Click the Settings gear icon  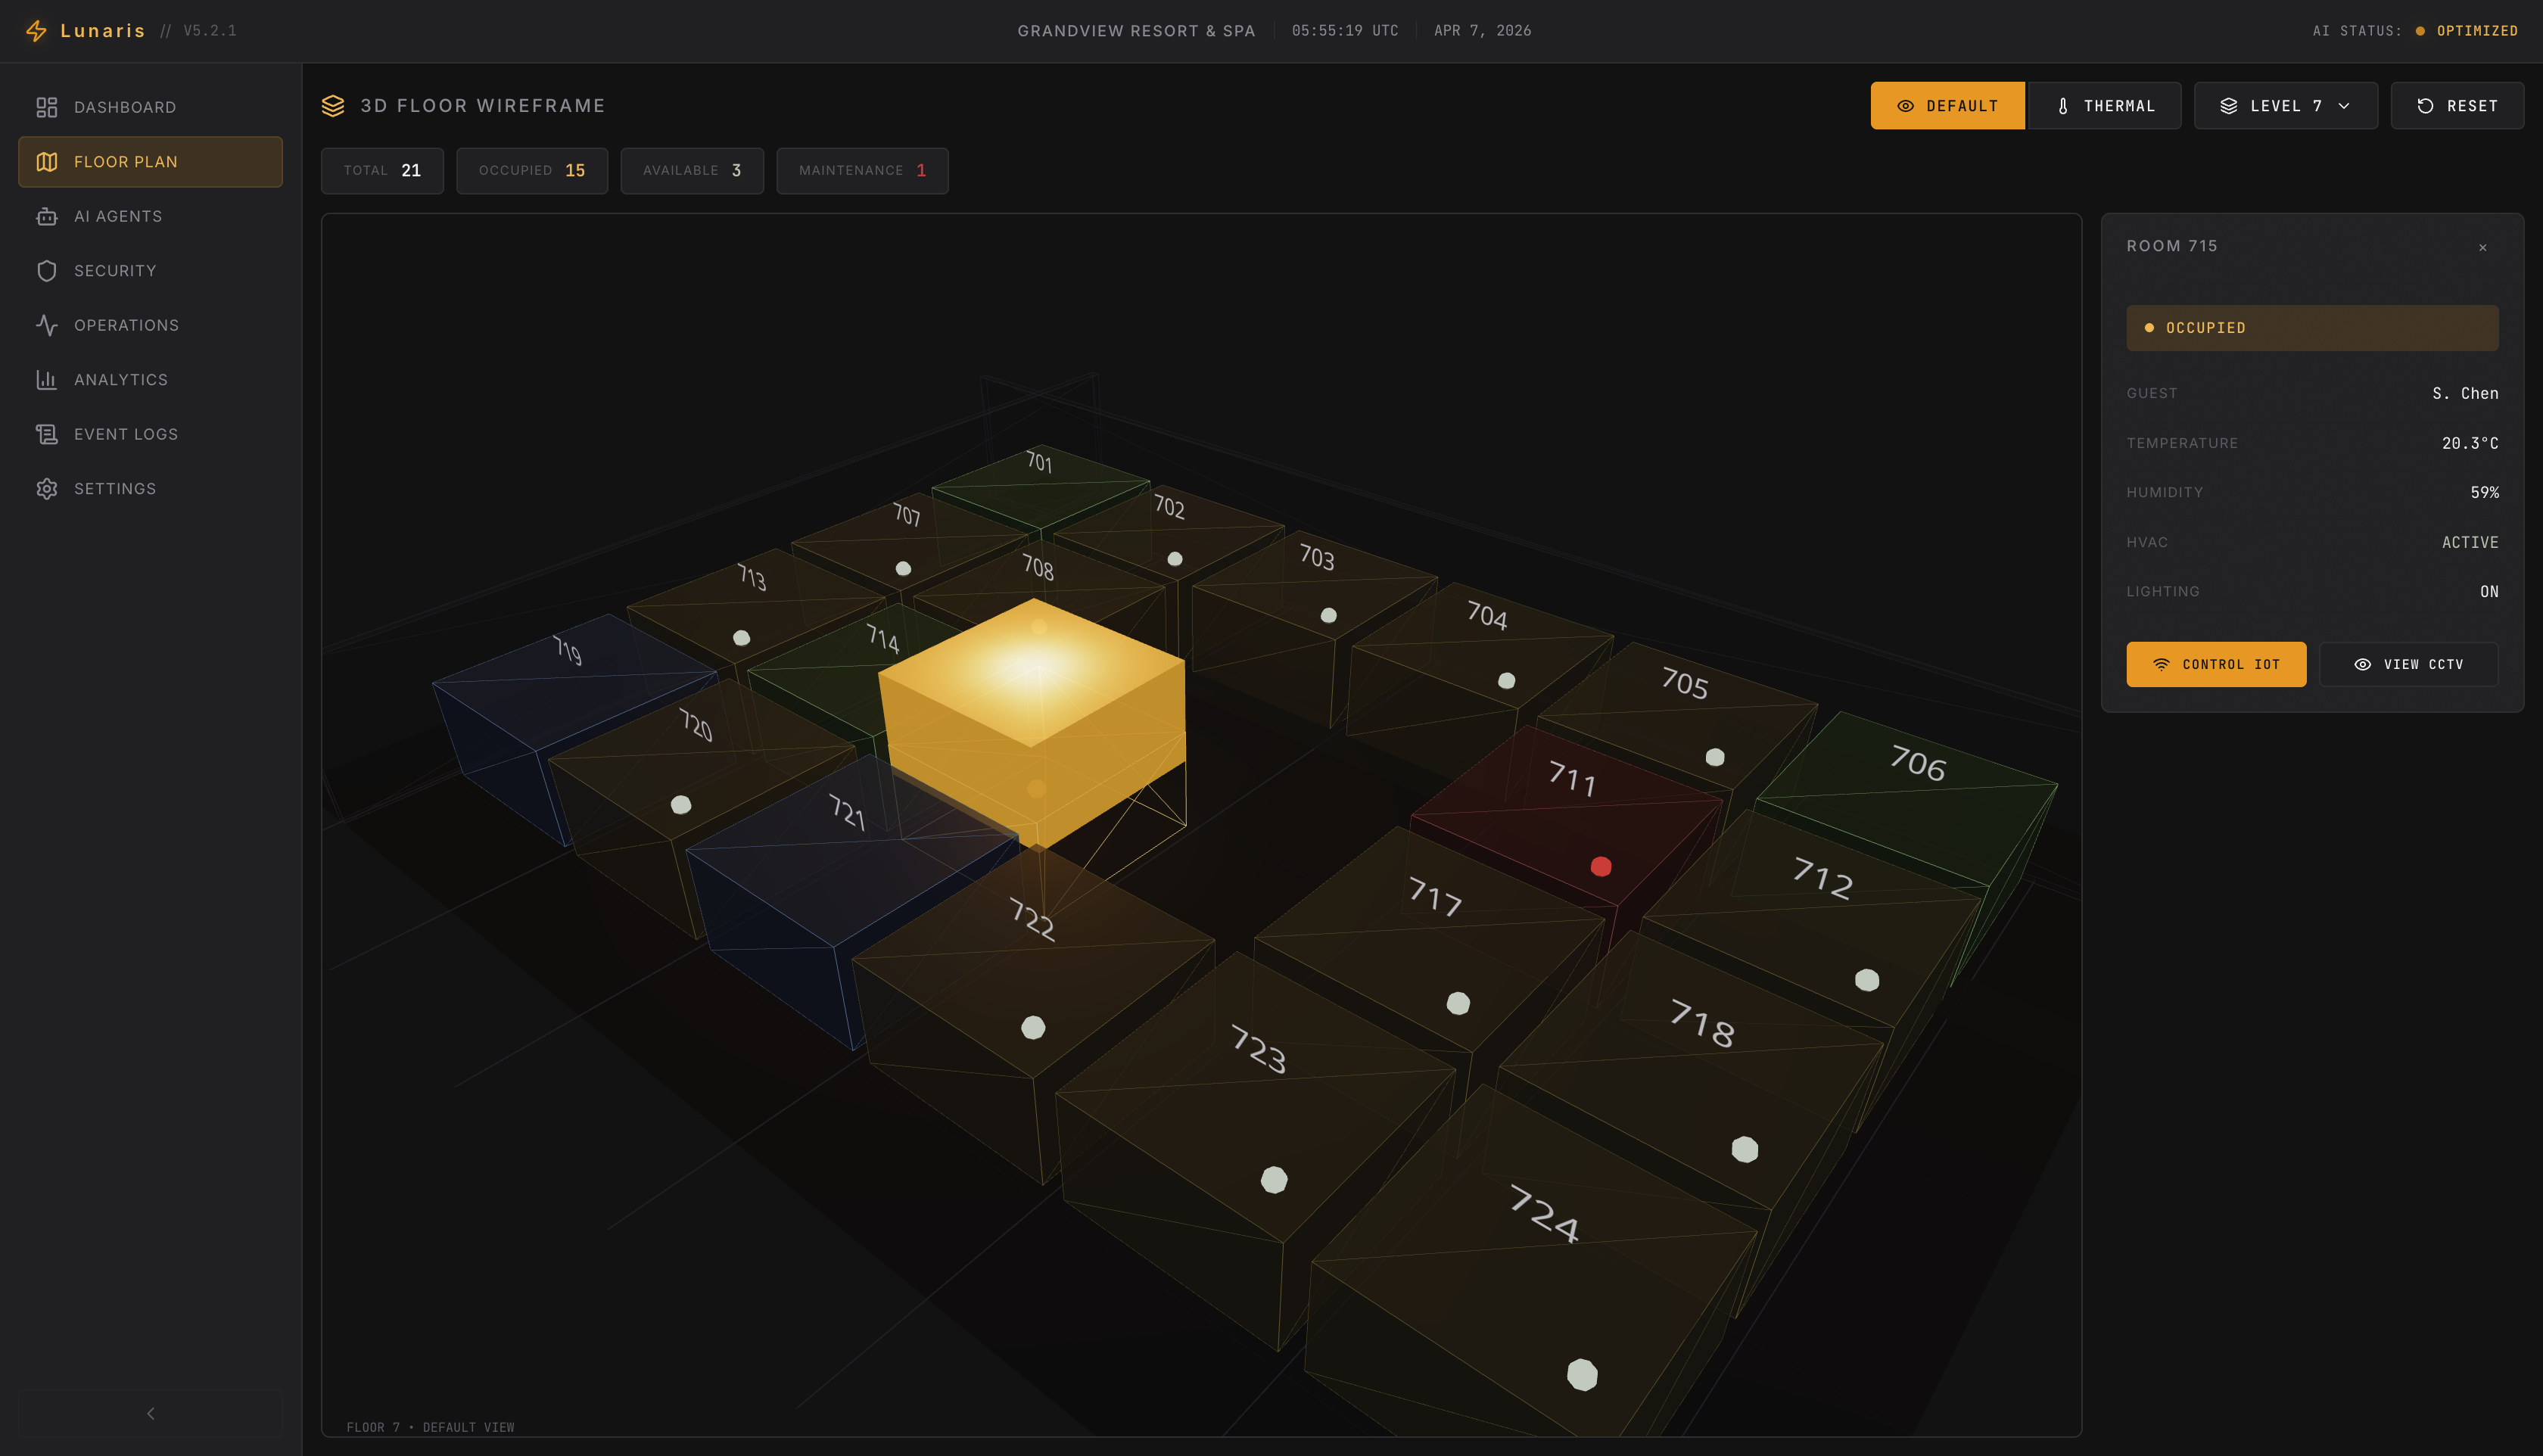point(47,489)
